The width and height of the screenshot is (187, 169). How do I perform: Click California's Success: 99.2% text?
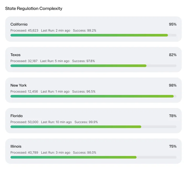84,31
